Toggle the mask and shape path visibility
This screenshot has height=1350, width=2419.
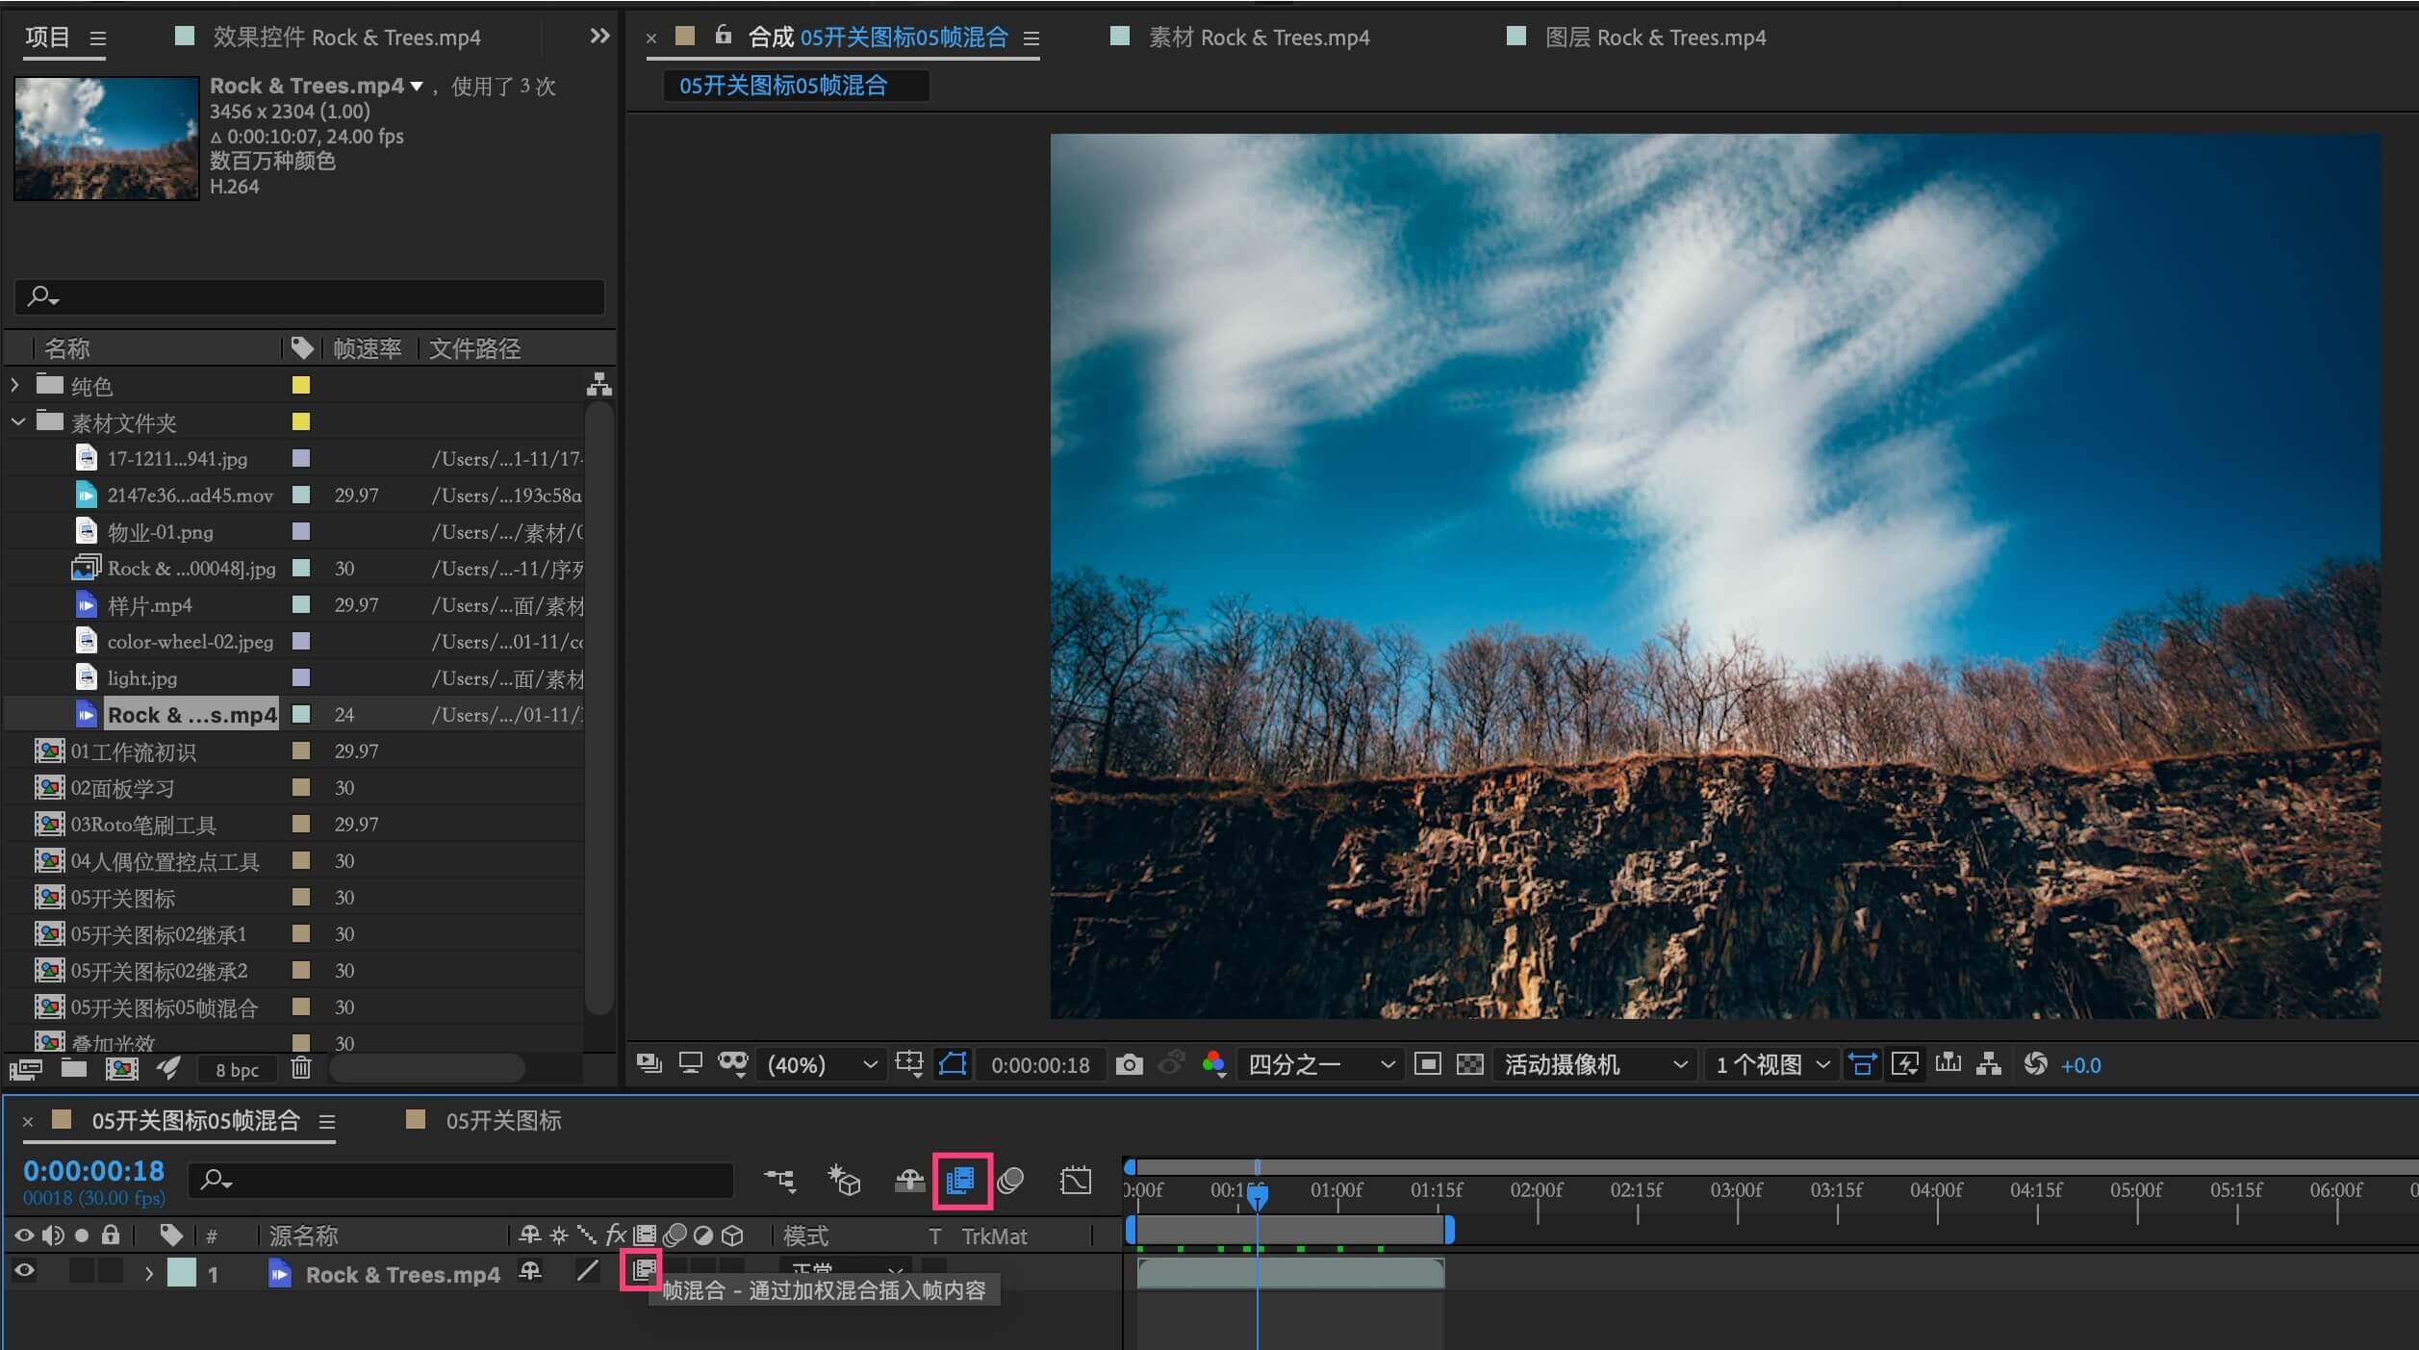click(x=953, y=1064)
